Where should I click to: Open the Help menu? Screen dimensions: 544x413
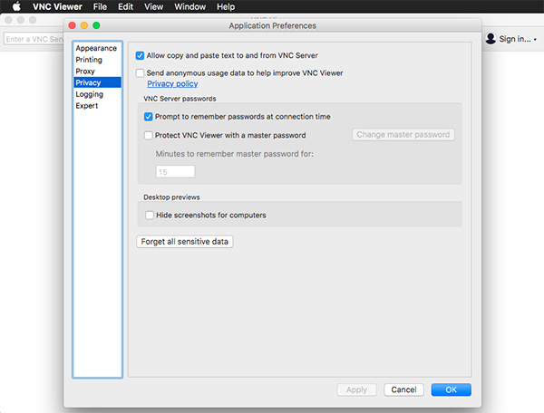point(226,6)
